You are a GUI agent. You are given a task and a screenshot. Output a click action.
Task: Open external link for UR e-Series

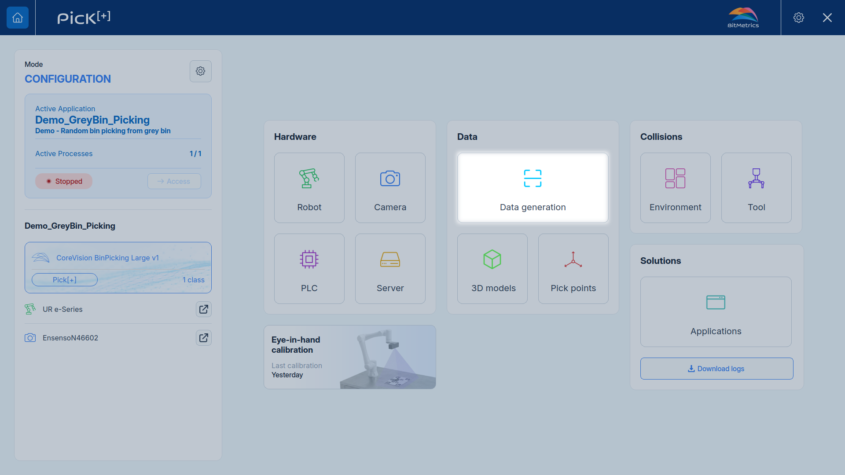[204, 309]
